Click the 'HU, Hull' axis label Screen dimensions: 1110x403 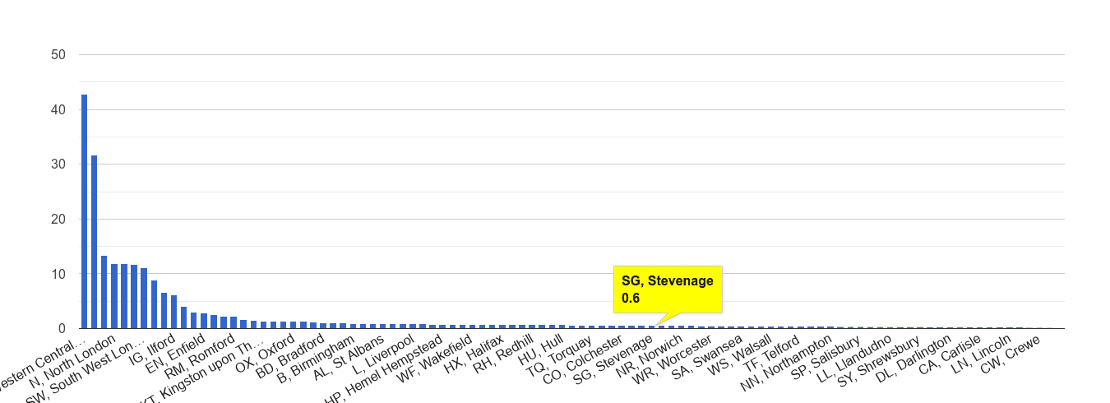(540, 350)
